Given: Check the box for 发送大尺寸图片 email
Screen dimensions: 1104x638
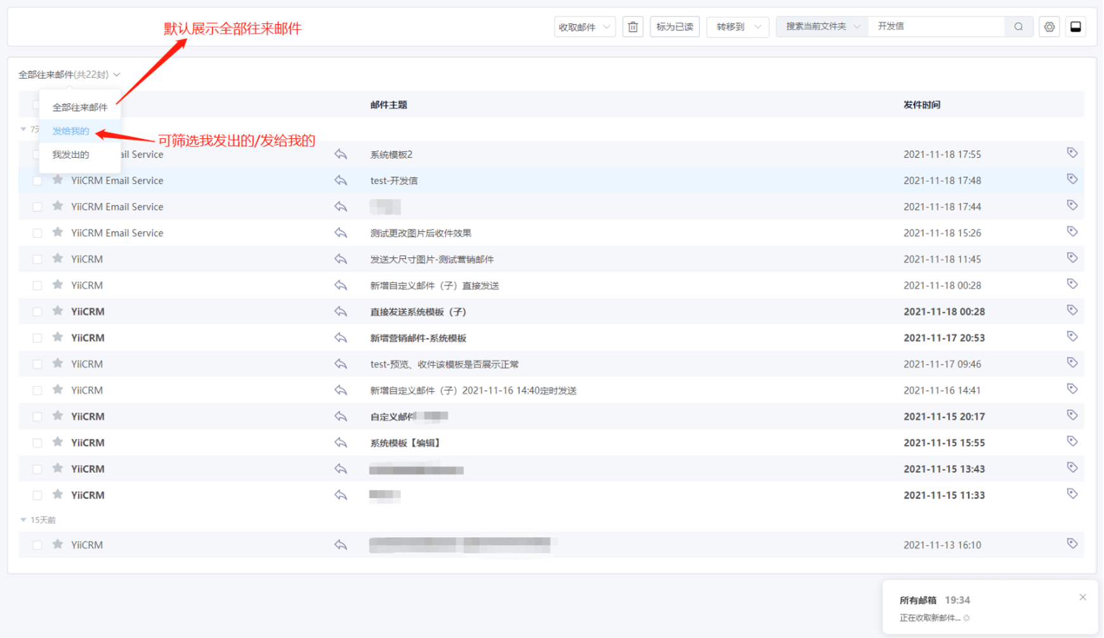Looking at the screenshot, I should [x=37, y=259].
